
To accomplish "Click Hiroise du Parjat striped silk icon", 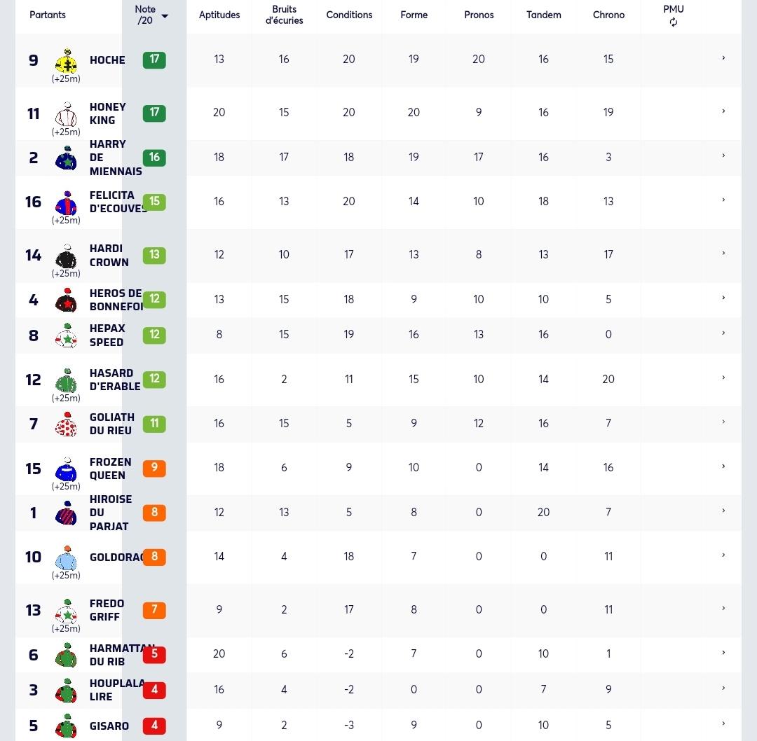I will [67, 513].
